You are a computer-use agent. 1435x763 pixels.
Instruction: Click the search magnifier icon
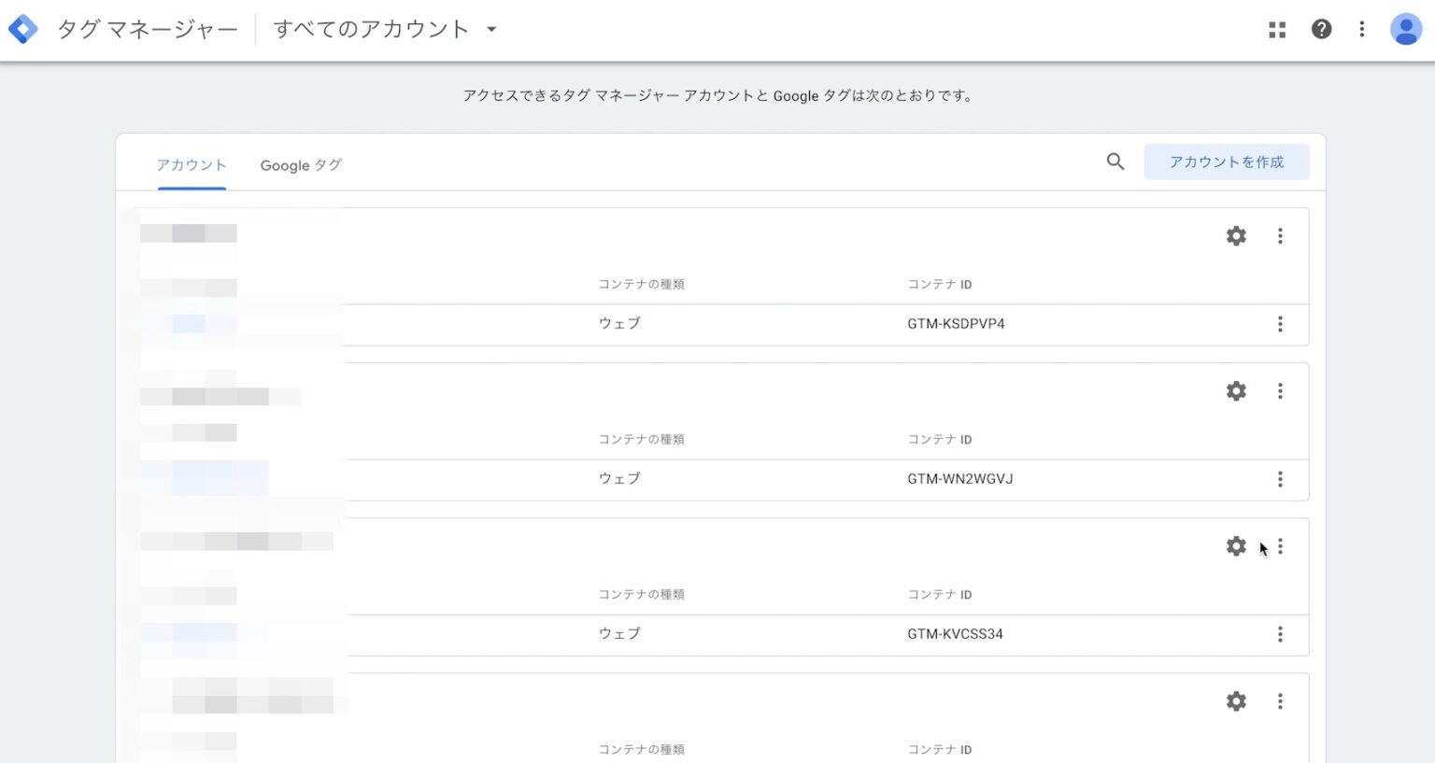pos(1115,162)
